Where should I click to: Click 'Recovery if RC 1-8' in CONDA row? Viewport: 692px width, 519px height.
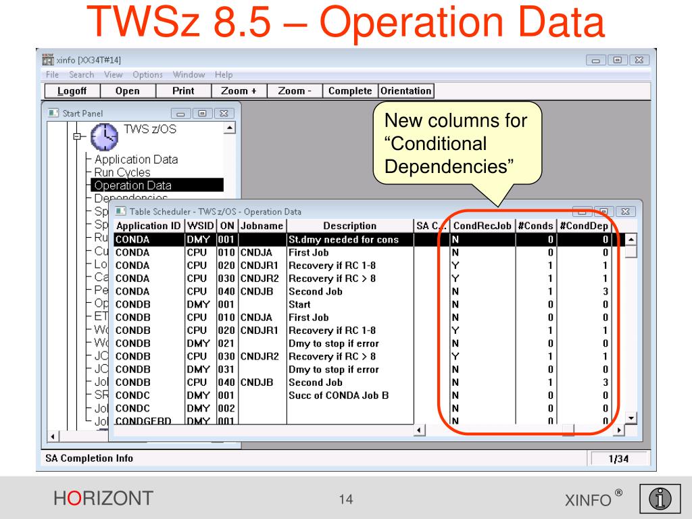[332, 266]
